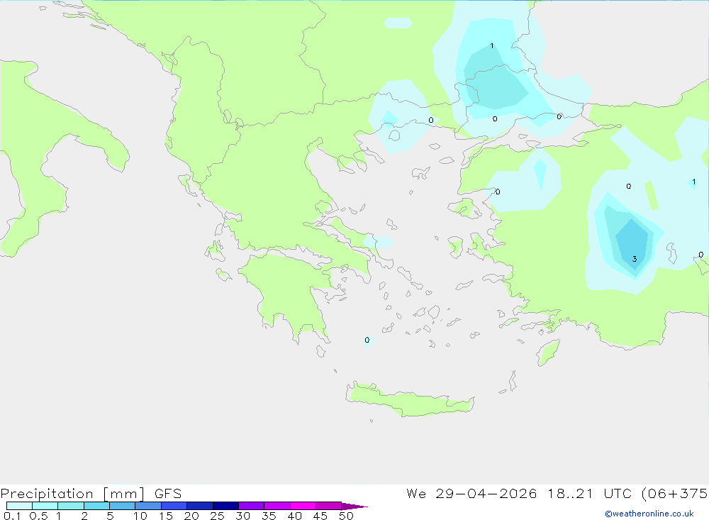Click legend scale label '0.5'
Image resolution: width=709 pixels, height=520 pixels.
click(38, 516)
